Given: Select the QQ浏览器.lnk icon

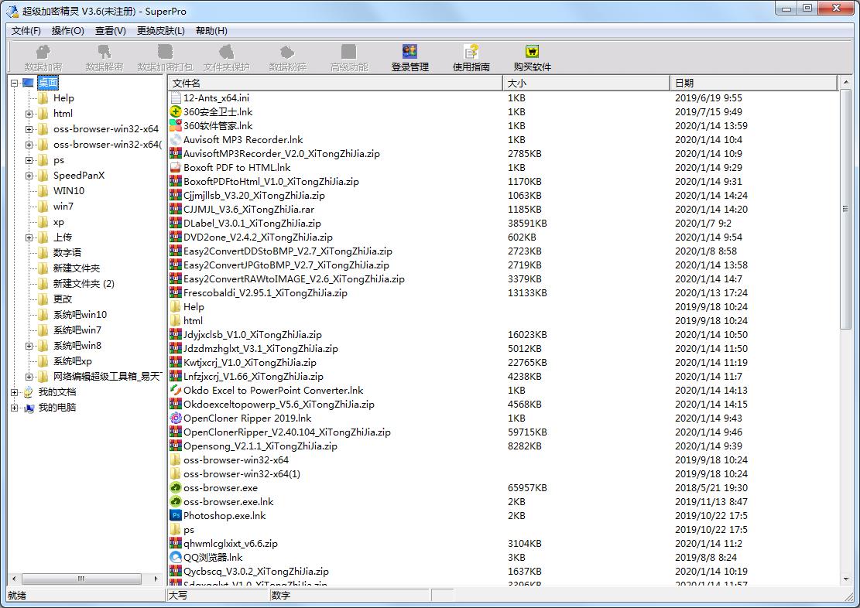Looking at the screenshot, I should pyautogui.click(x=176, y=558).
